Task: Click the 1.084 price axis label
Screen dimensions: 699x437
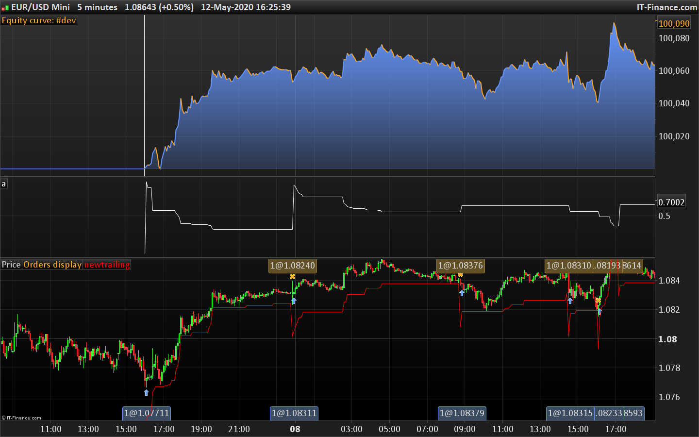Action: click(669, 281)
